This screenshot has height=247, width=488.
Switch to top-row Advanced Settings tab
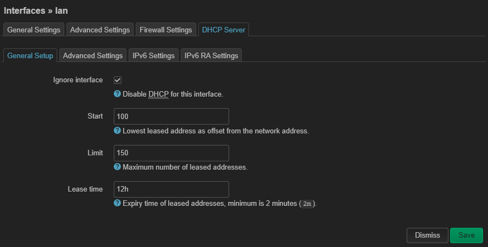[x=100, y=30]
